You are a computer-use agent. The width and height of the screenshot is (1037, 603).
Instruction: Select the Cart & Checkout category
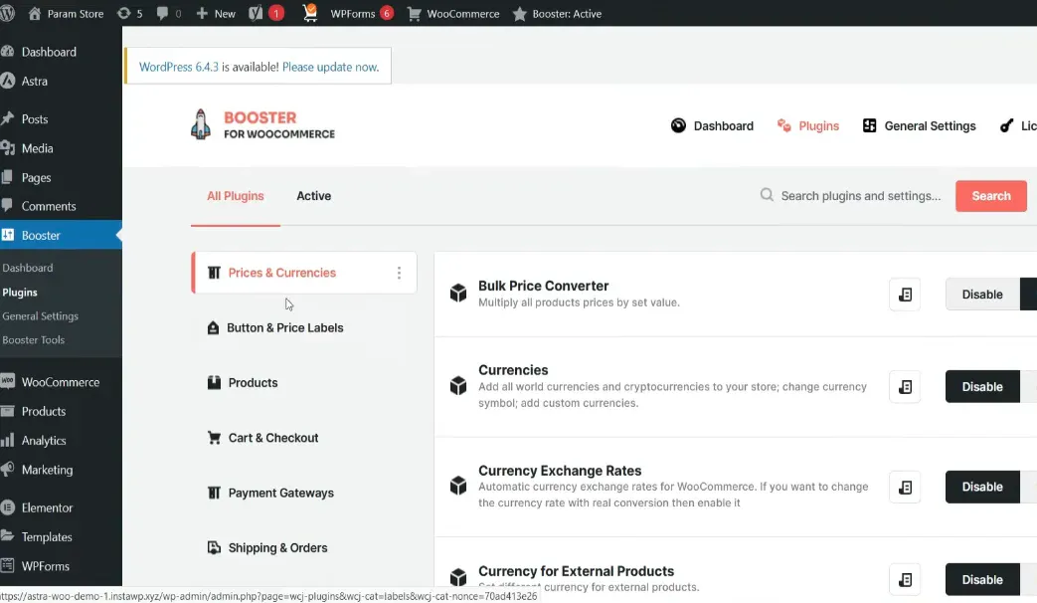[x=272, y=438]
